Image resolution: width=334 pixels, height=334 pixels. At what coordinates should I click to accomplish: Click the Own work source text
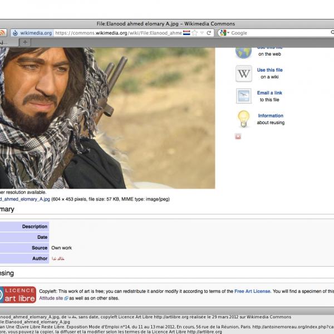(62, 248)
